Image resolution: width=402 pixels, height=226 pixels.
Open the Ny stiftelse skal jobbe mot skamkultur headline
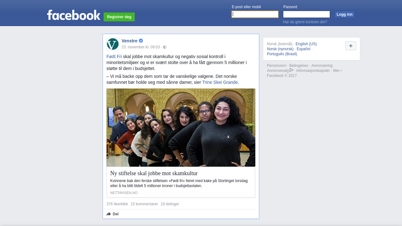(154, 173)
